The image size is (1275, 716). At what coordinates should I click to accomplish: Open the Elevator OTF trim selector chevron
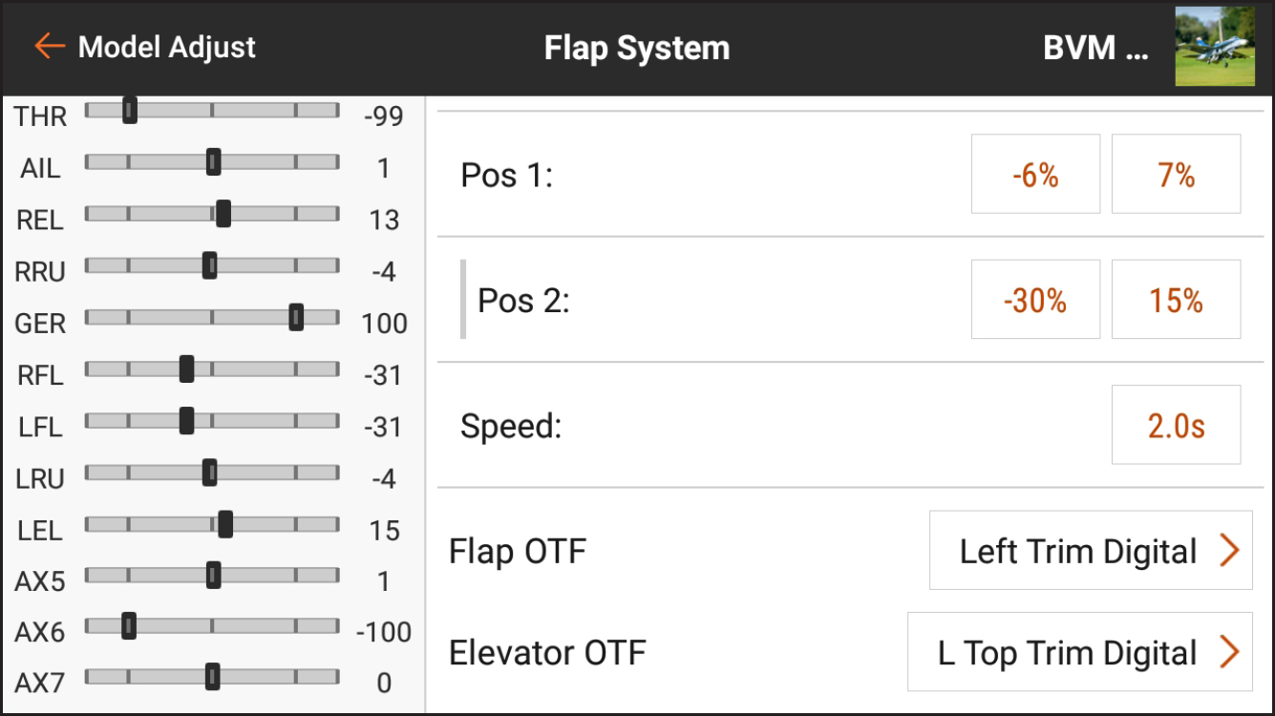(1229, 653)
